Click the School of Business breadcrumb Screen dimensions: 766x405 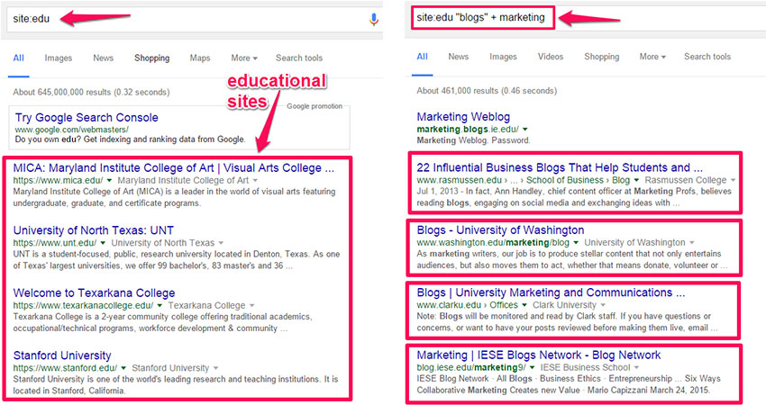click(x=565, y=181)
